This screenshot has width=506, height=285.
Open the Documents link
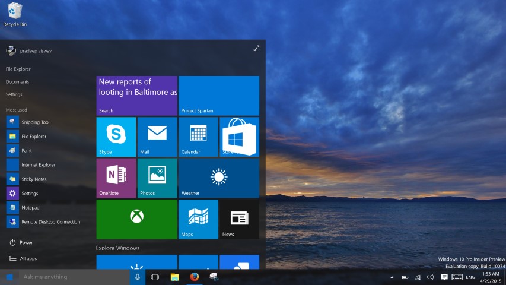click(17, 82)
